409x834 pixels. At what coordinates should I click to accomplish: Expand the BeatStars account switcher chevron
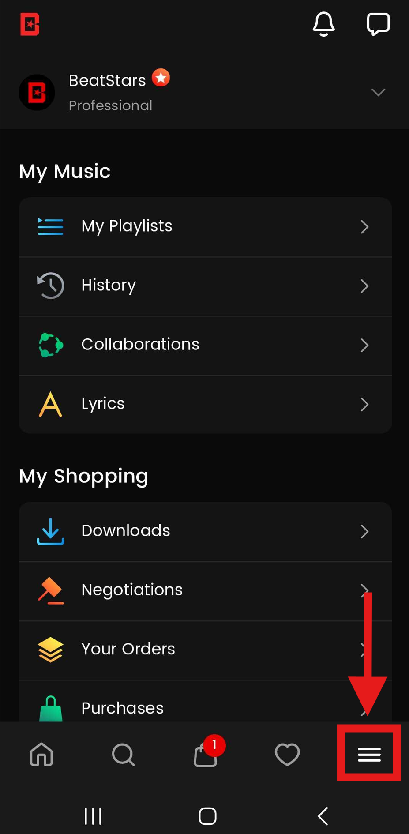[378, 92]
